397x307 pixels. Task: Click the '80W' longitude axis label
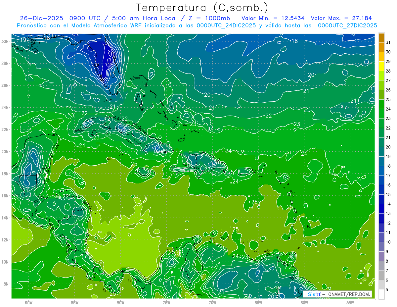tap(120, 303)
